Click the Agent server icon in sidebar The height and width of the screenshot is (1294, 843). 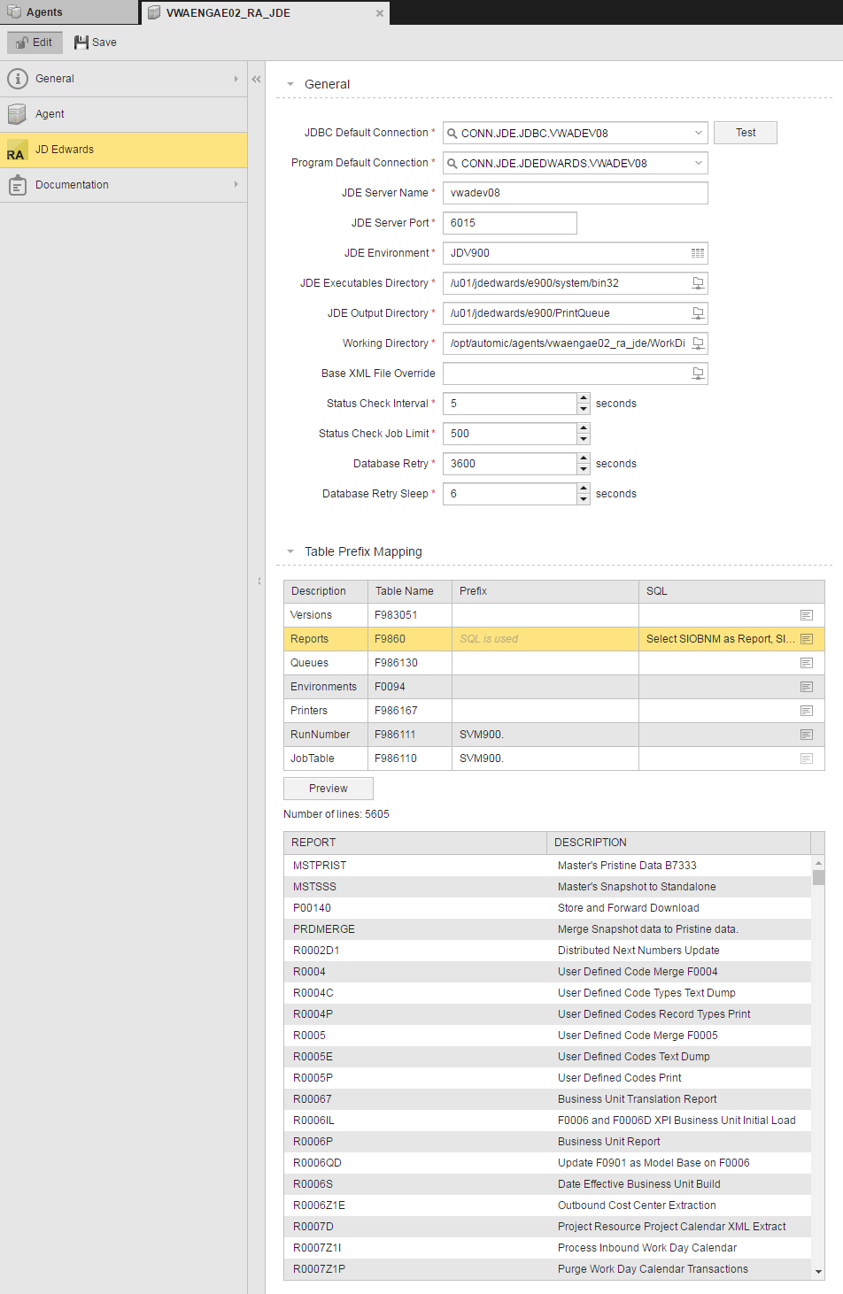coord(17,114)
